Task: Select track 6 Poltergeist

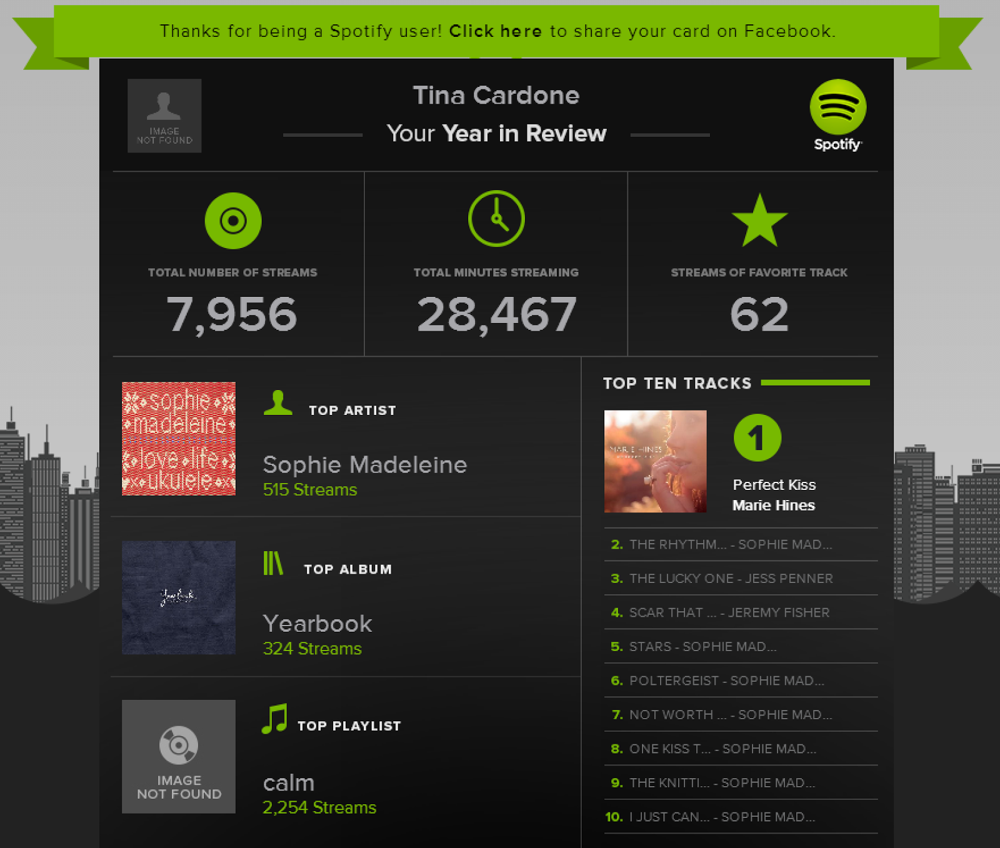Action: click(x=741, y=681)
